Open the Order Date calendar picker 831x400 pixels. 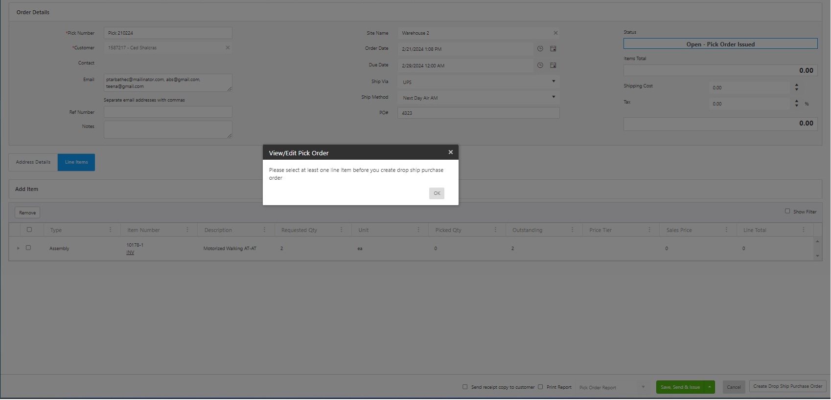553,49
